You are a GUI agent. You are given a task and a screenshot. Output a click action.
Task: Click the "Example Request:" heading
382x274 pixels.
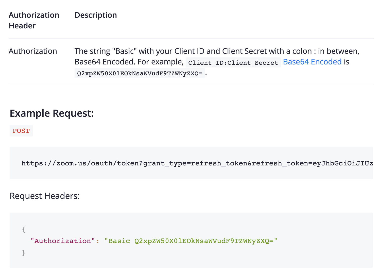52,113
